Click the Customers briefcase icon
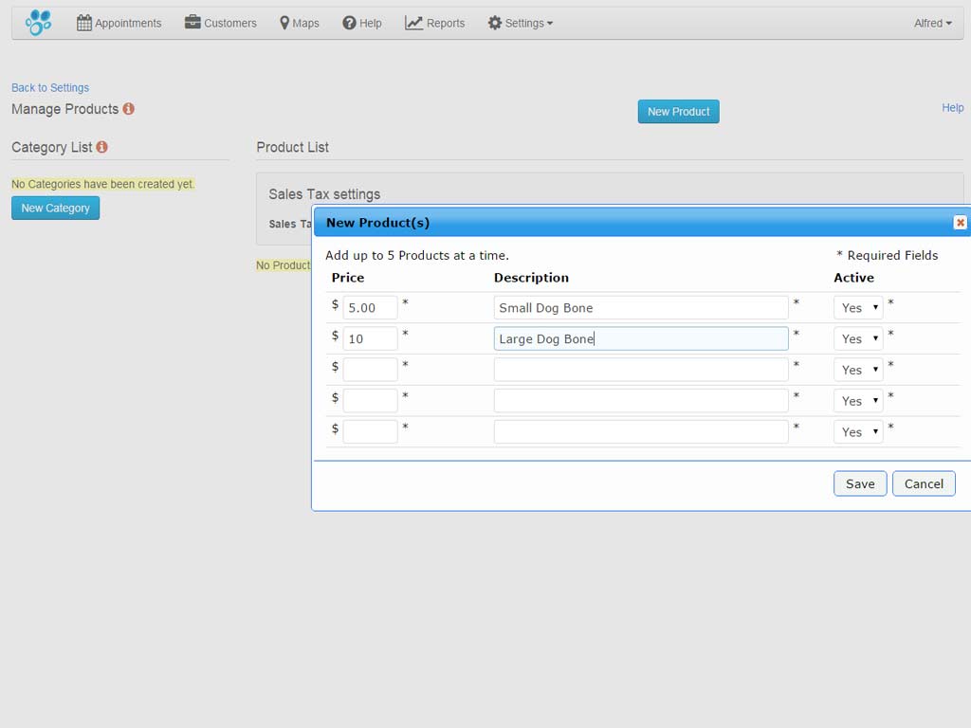 pyautogui.click(x=192, y=22)
